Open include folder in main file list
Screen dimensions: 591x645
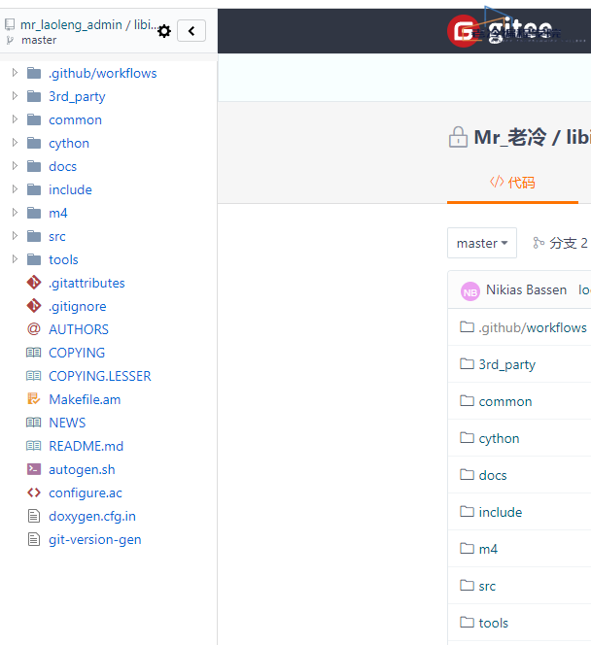coord(501,512)
